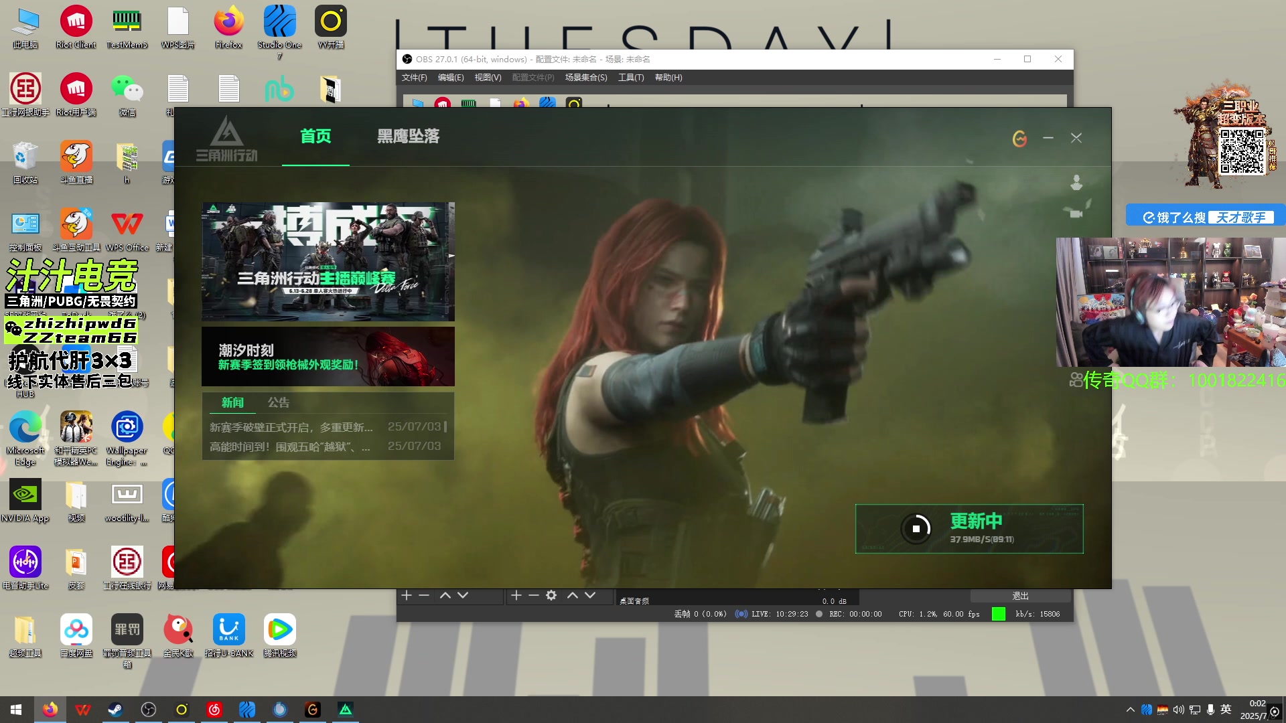Open the TestMem5 desktop icon

pyautogui.click(x=127, y=27)
